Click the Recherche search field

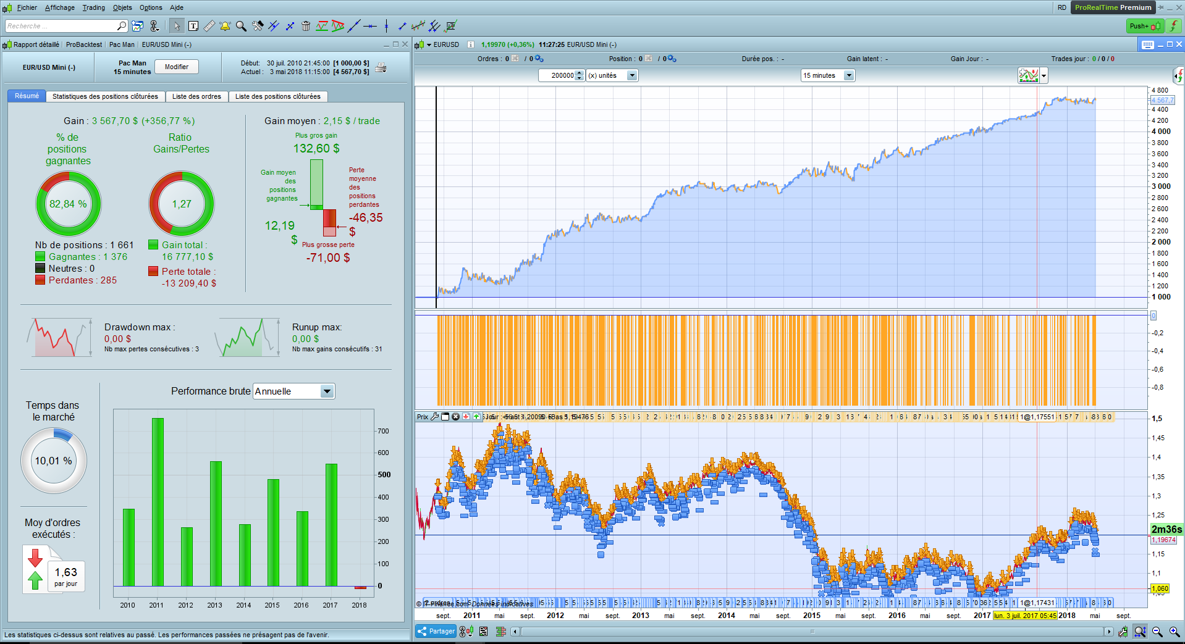point(61,26)
